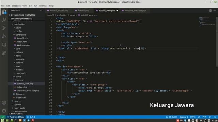Expand the core folder
The height and width of the screenshot is (122, 218).
pyautogui.click(x=27, y=49)
